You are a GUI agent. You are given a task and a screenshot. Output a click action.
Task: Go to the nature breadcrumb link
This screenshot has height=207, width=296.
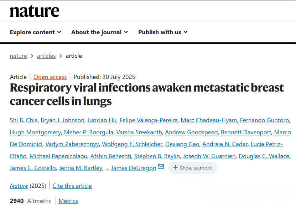click(18, 56)
